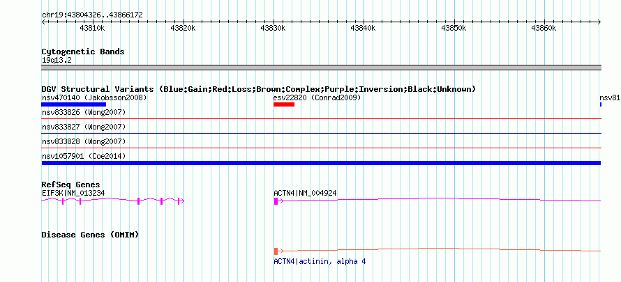Click the esv22820 (Conrad2009) label

point(317,97)
